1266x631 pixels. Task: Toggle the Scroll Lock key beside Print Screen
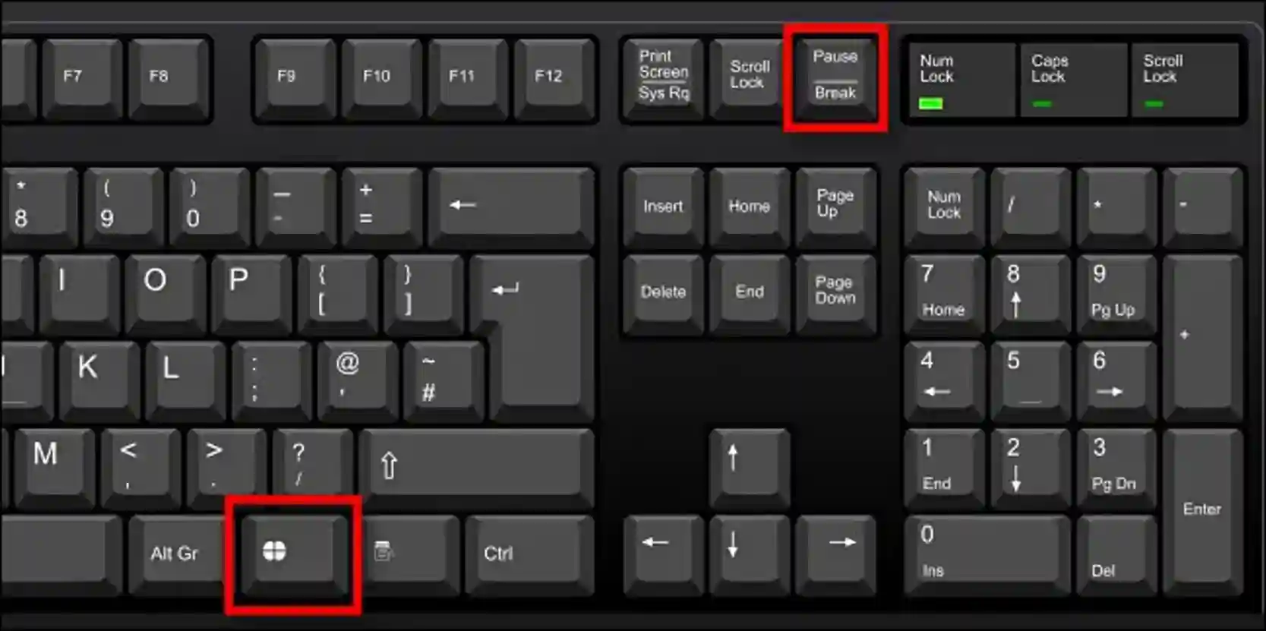(x=750, y=78)
